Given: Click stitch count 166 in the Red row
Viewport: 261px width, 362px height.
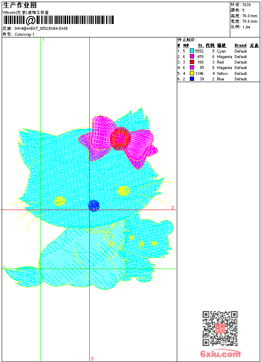Looking at the screenshot, I should point(200,62).
